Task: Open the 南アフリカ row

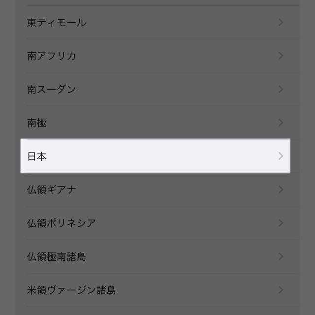Action: point(157,56)
